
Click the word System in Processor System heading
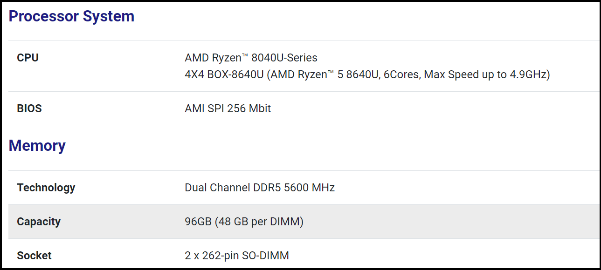109,16
